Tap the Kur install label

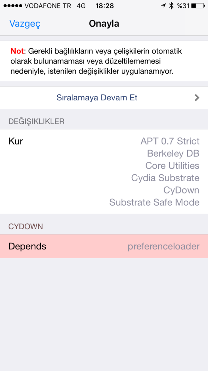point(16,141)
